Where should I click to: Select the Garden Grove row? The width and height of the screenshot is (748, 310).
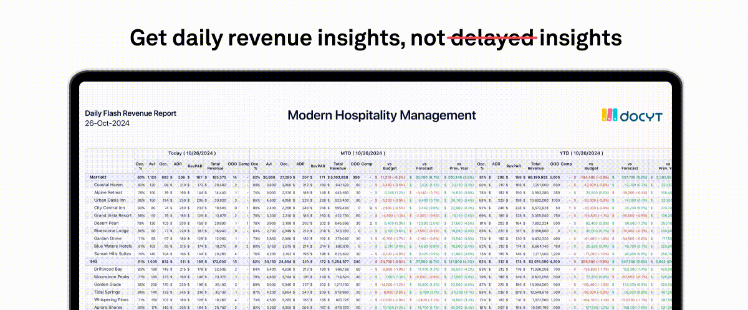tap(378, 238)
